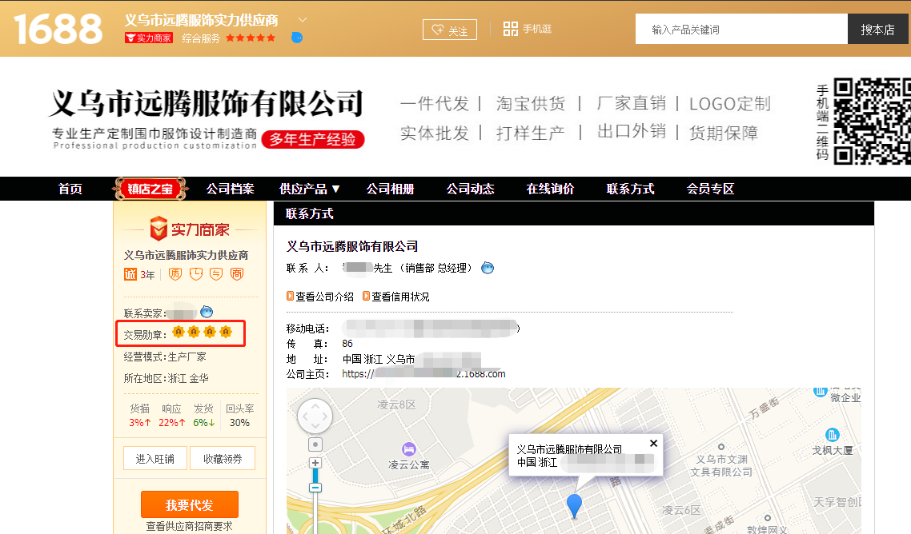Click the blue map location pin
911x534 pixels.
(x=574, y=505)
